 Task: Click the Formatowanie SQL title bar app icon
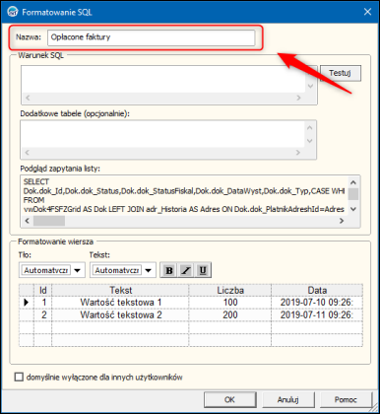coord(13,12)
